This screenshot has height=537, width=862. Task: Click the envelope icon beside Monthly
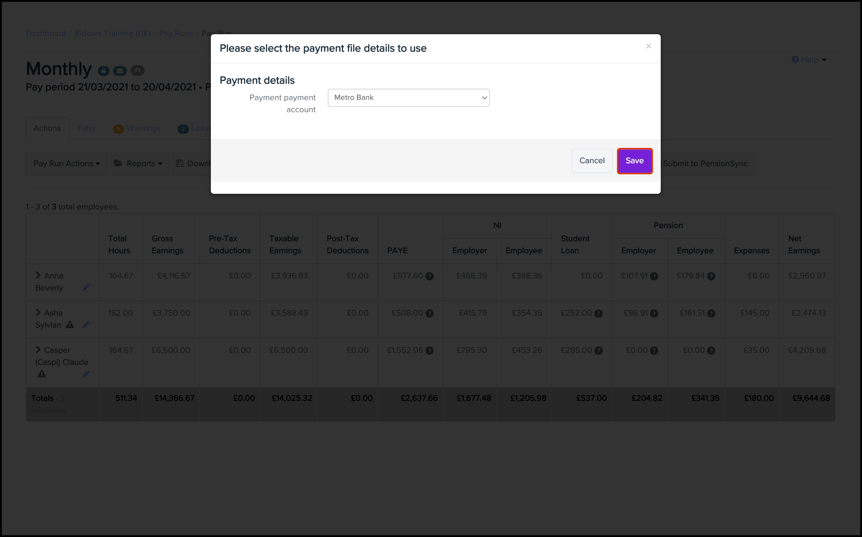click(120, 71)
